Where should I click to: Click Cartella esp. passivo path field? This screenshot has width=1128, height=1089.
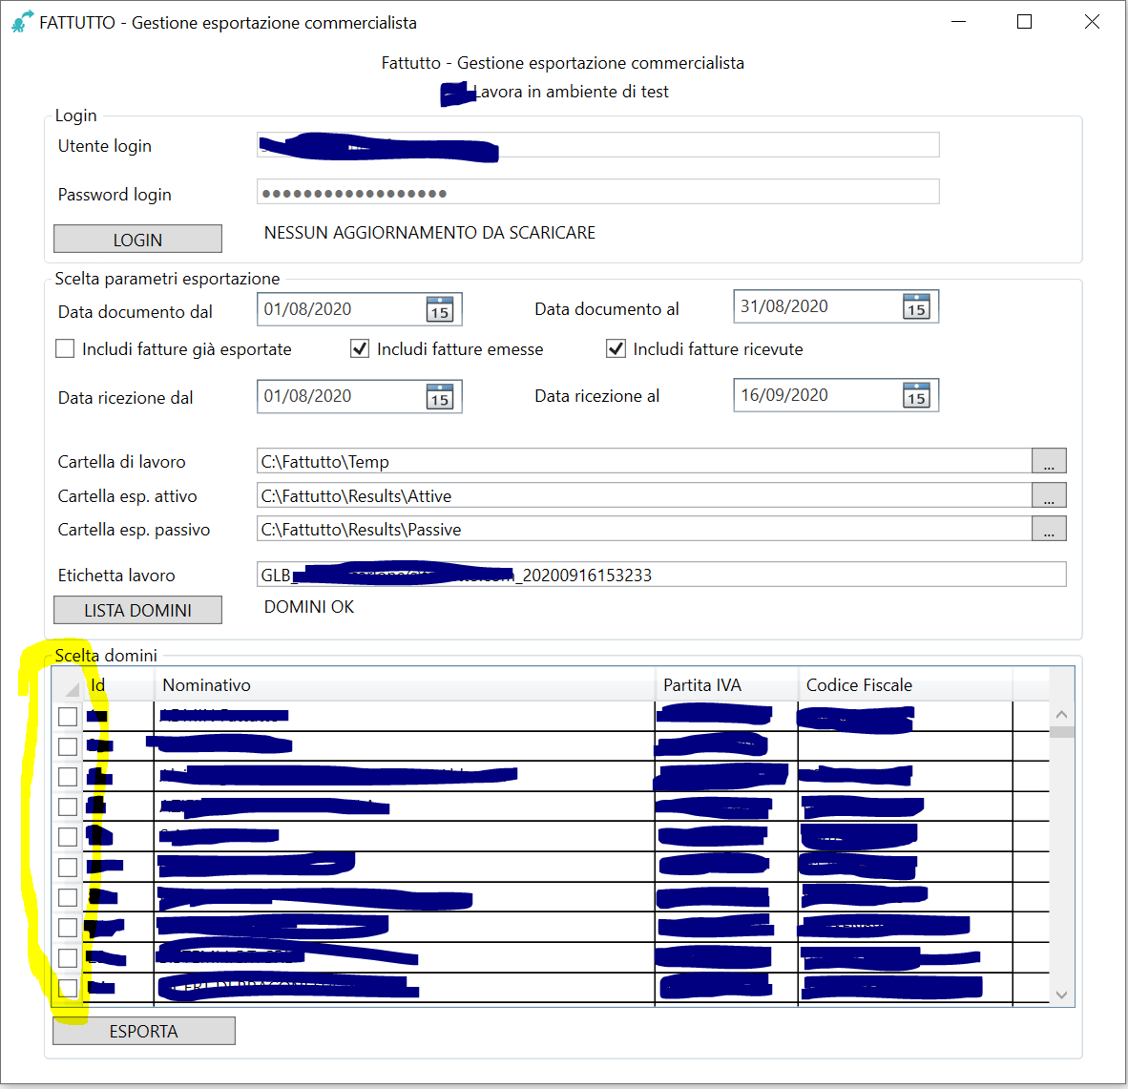(644, 529)
